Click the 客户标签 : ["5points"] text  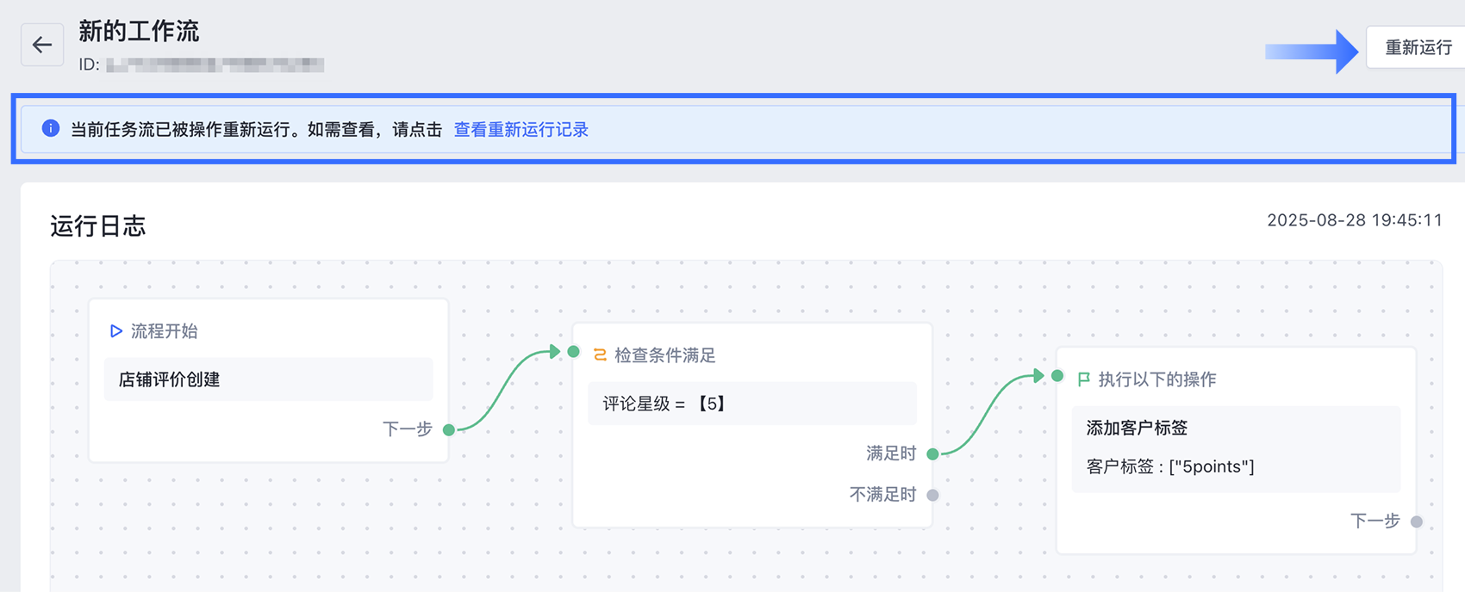point(1169,466)
